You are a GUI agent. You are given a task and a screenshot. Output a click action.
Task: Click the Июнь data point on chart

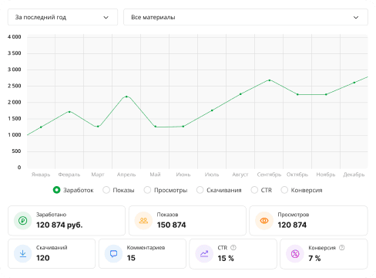coord(183,127)
